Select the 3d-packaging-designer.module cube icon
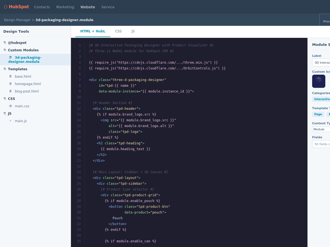 10,57
